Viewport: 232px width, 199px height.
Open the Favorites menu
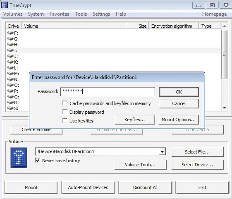[59, 14]
